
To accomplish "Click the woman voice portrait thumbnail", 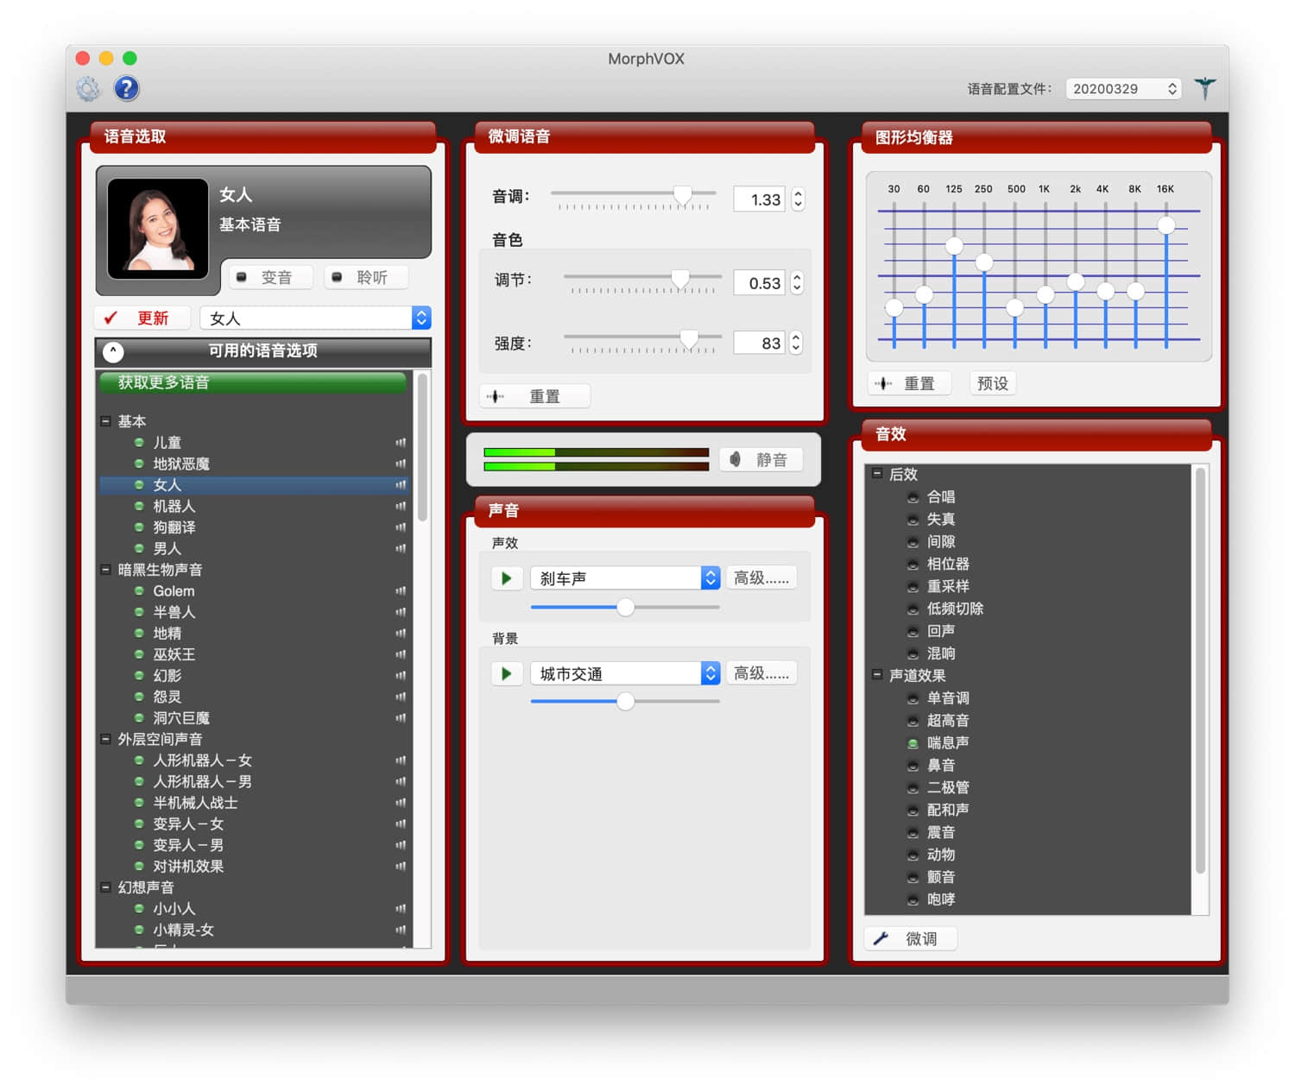I will [x=158, y=228].
